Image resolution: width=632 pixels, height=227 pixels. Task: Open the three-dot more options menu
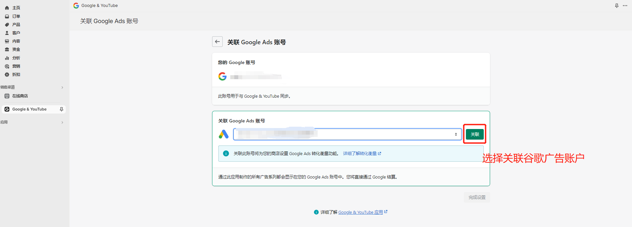(625, 6)
